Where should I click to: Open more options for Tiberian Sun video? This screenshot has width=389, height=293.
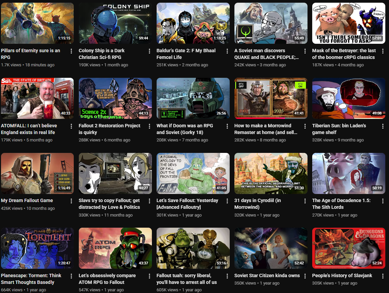pos(383,126)
